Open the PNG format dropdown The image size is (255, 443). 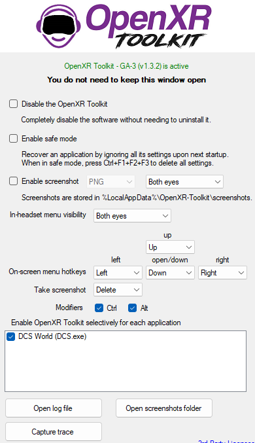[110, 182]
